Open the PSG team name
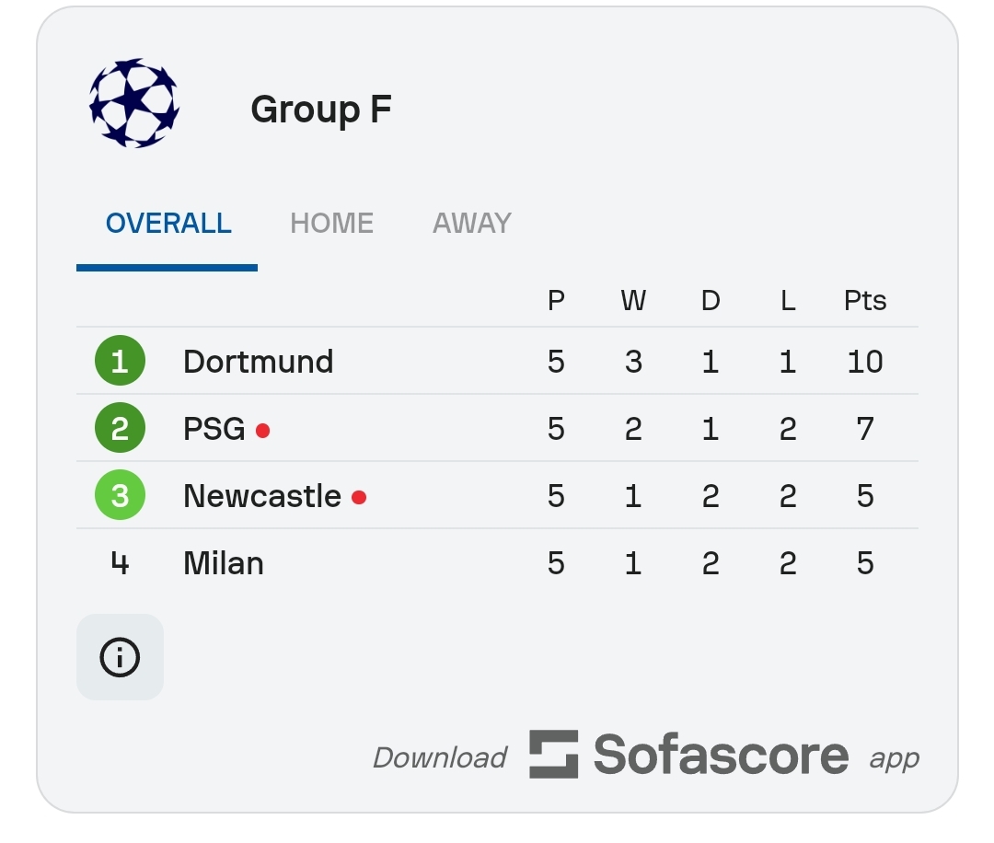Screen dimensions: 994x843 pyautogui.click(x=214, y=429)
